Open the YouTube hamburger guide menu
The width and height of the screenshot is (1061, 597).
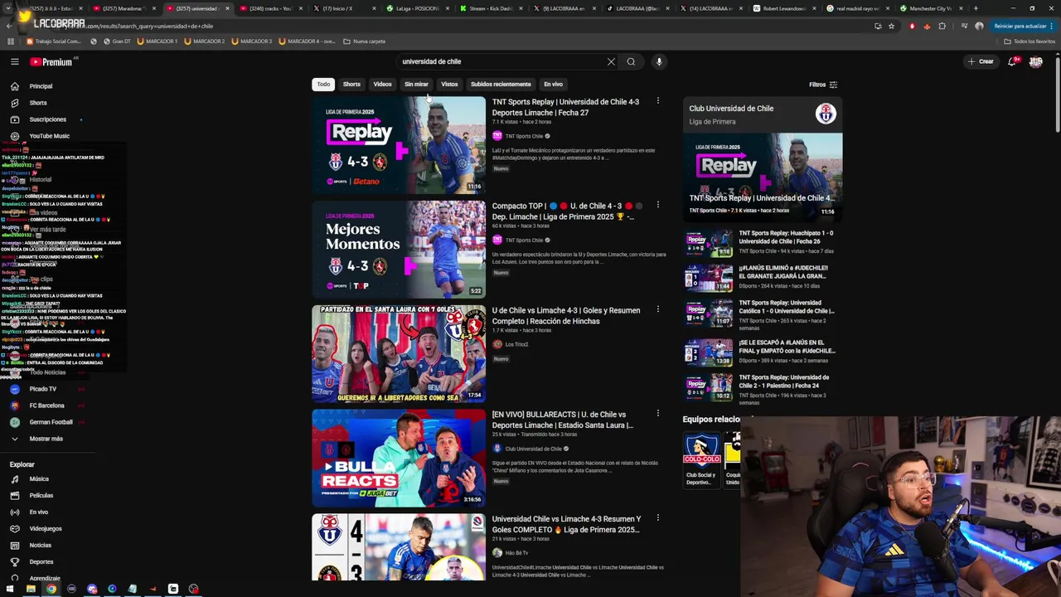click(x=14, y=61)
